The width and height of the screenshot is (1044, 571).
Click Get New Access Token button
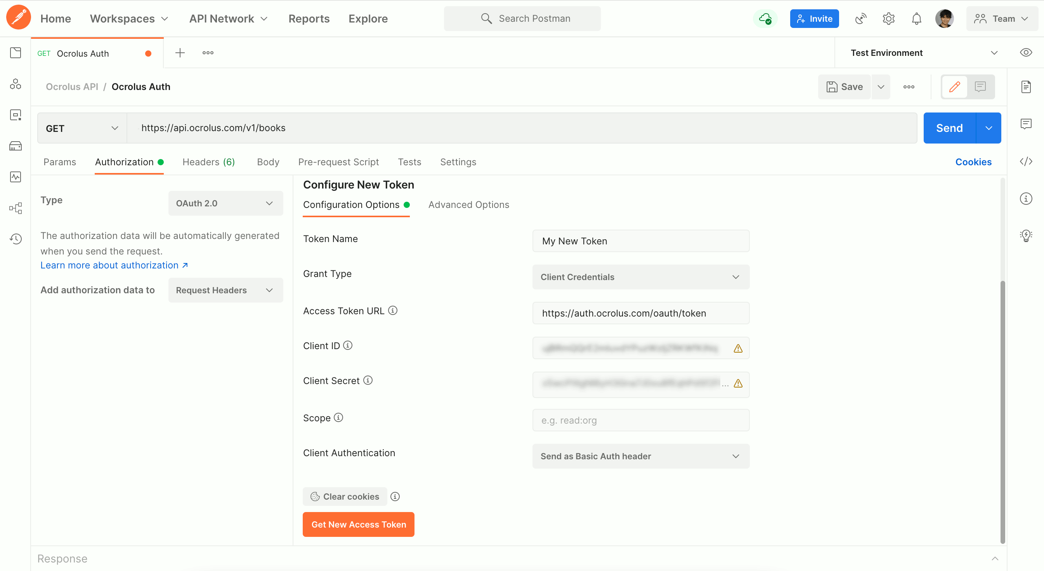pos(358,524)
